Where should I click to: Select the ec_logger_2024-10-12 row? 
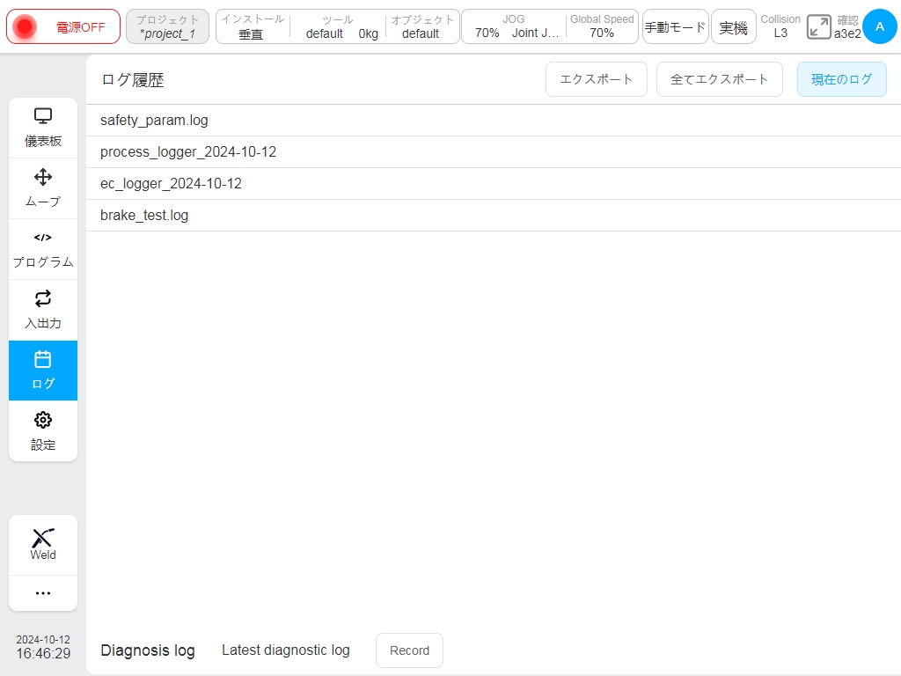click(x=493, y=183)
